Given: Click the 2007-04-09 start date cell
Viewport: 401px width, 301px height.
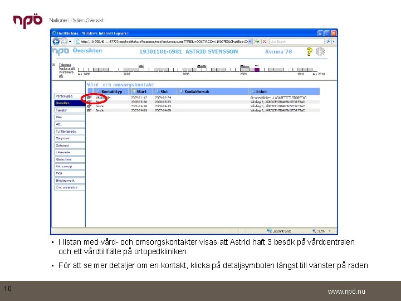Looking at the screenshot, I should (x=139, y=110).
